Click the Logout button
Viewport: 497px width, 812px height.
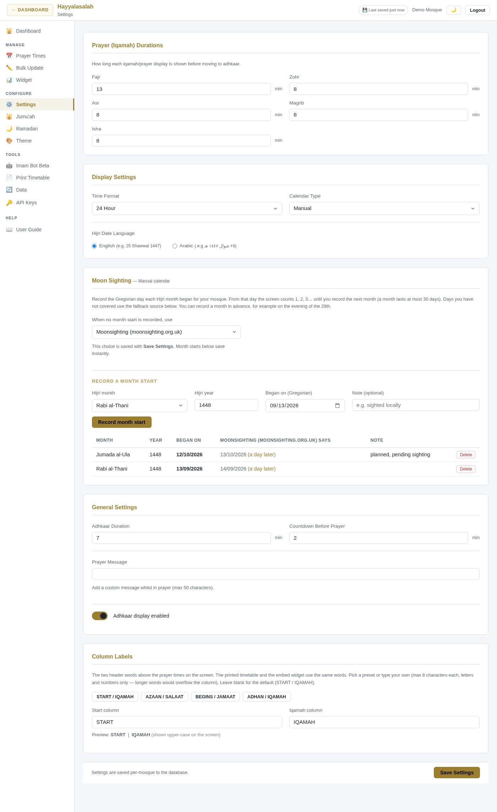pos(477,10)
